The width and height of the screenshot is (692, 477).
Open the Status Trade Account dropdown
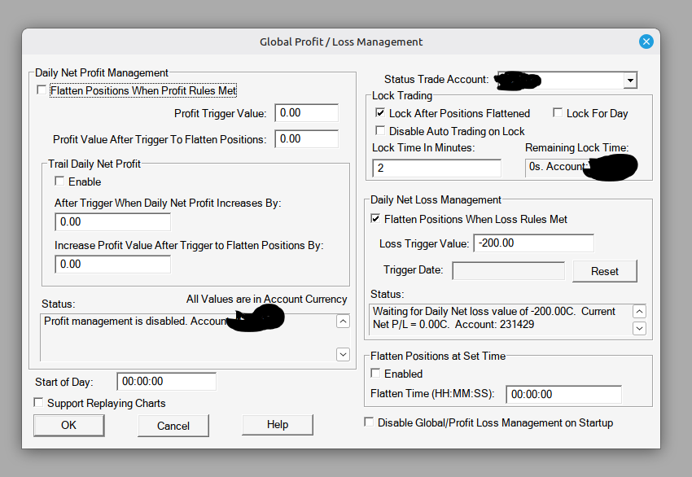coord(630,81)
